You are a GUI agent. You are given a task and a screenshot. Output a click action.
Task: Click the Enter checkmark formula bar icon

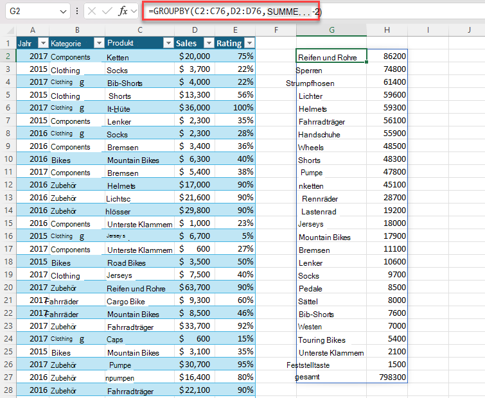pos(107,12)
